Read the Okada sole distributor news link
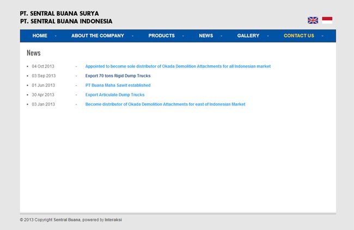 (x=178, y=66)
